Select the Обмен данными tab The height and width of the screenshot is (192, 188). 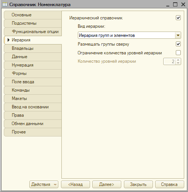pos(33,124)
